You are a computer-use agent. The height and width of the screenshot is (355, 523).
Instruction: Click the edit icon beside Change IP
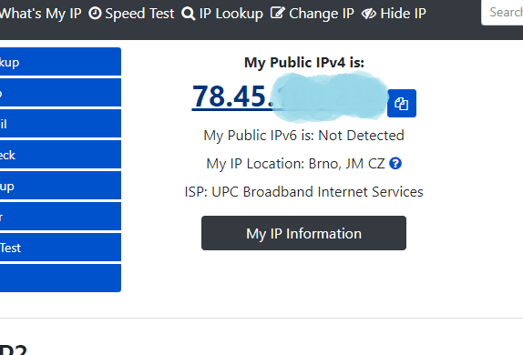click(278, 13)
